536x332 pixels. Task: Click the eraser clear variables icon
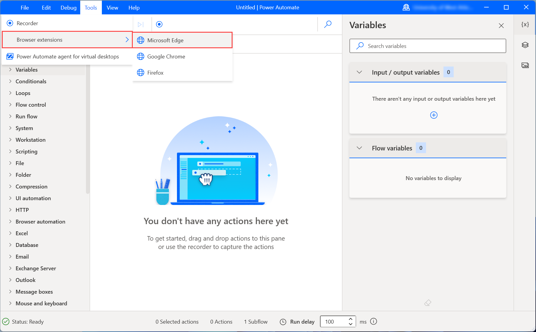coord(428,303)
